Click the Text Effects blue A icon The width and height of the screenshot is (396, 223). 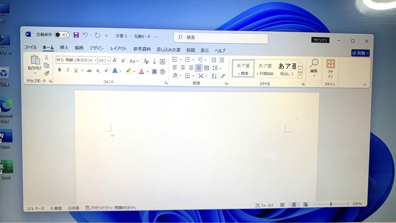(115, 71)
